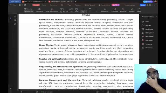This screenshot has width=166, height=93.
Task: Open the Note tool dropdown
Action: point(139,10)
